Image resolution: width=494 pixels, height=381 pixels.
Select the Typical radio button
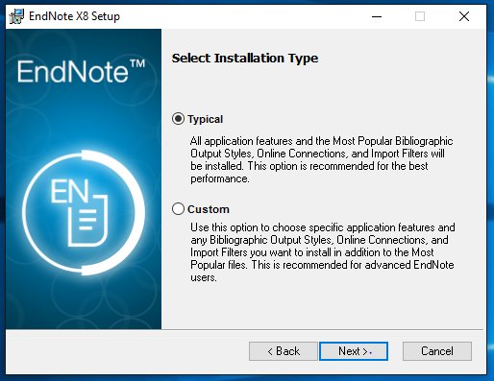pyautogui.click(x=178, y=119)
